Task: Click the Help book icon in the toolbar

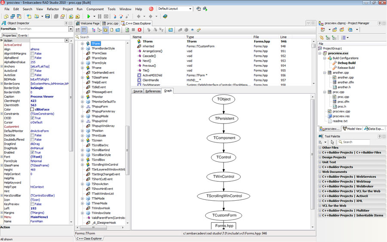Action: click(x=165, y=16)
